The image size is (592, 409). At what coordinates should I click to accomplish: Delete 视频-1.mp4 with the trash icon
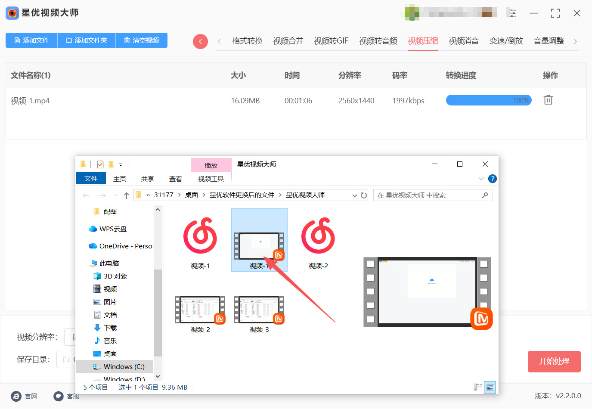(548, 100)
